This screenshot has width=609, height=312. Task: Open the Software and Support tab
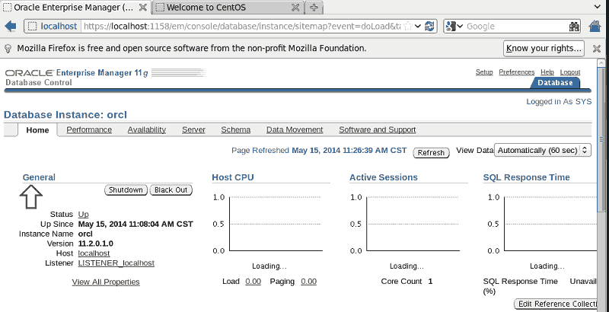click(x=377, y=129)
